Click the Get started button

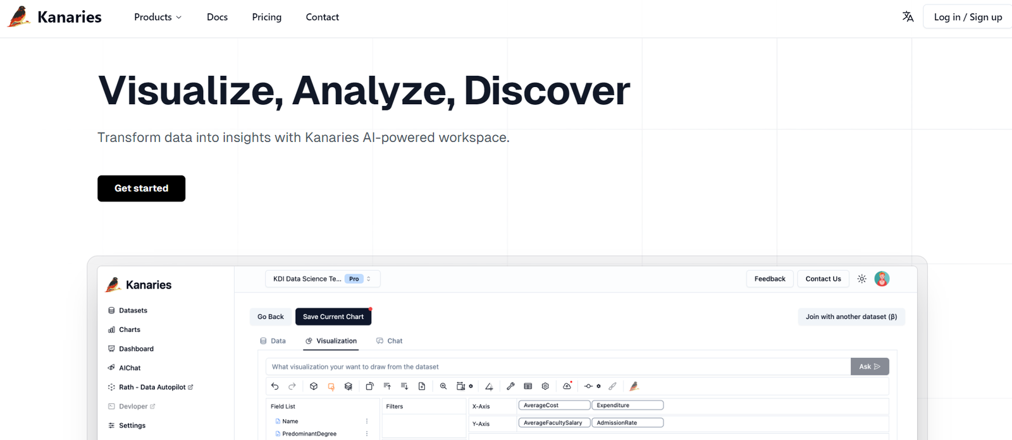click(x=141, y=188)
